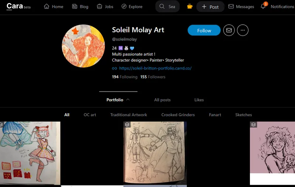Click the Cara beta logo

pyautogui.click(x=18, y=7)
